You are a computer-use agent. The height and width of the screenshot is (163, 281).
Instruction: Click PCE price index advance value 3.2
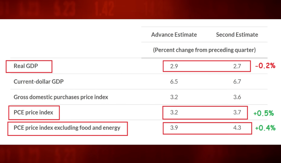(174, 112)
